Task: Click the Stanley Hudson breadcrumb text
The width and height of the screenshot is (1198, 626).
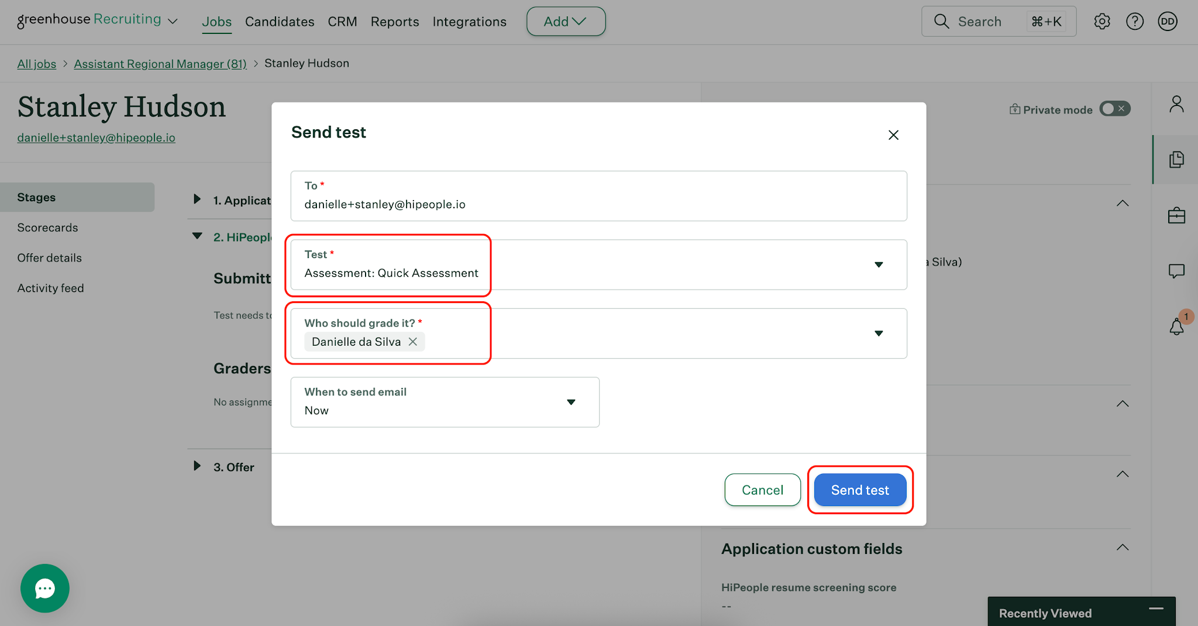Action: click(307, 63)
